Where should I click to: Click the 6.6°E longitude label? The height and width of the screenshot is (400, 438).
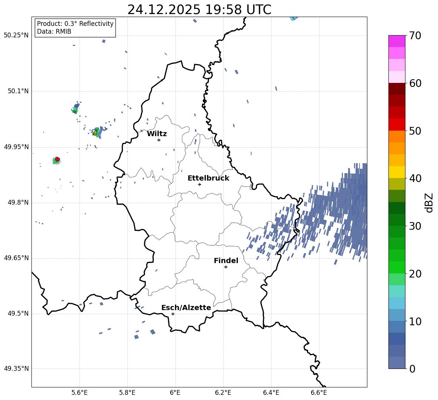pos(319,393)
